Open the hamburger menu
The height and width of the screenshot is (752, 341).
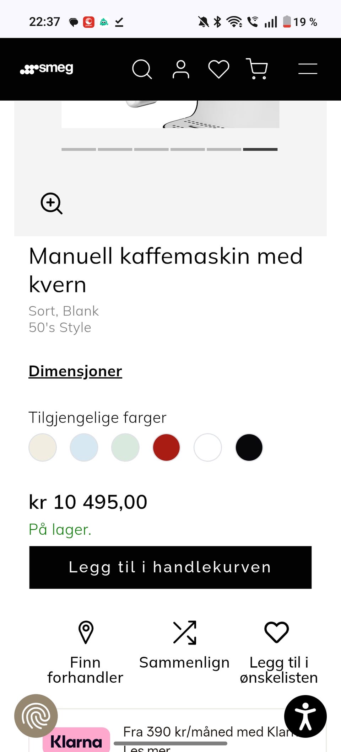click(x=308, y=69)
